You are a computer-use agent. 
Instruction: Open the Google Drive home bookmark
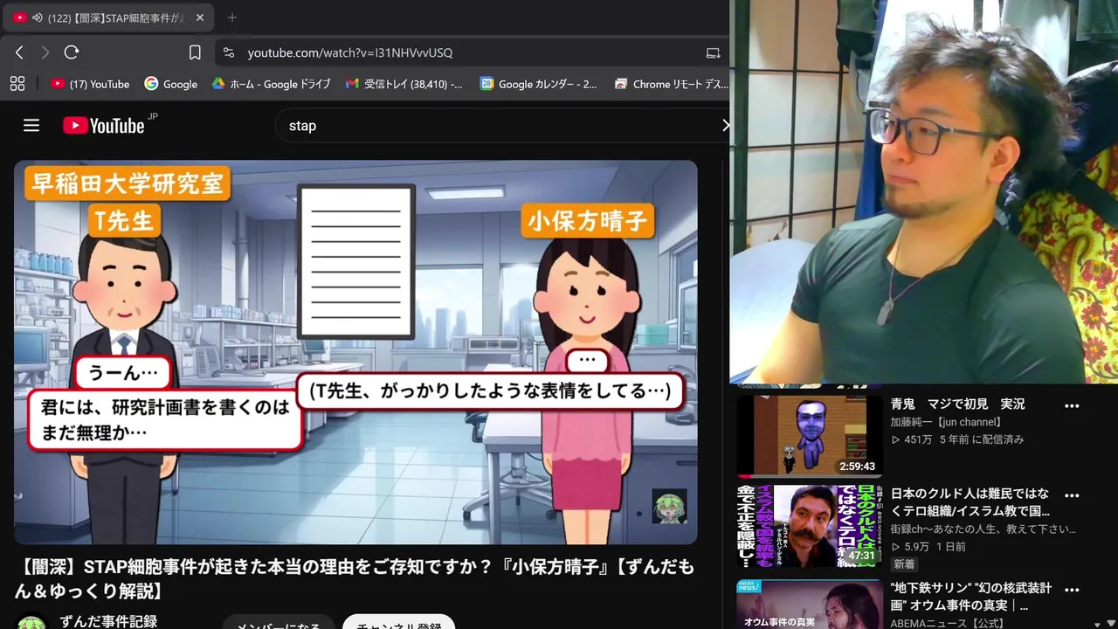pos(272,84)
